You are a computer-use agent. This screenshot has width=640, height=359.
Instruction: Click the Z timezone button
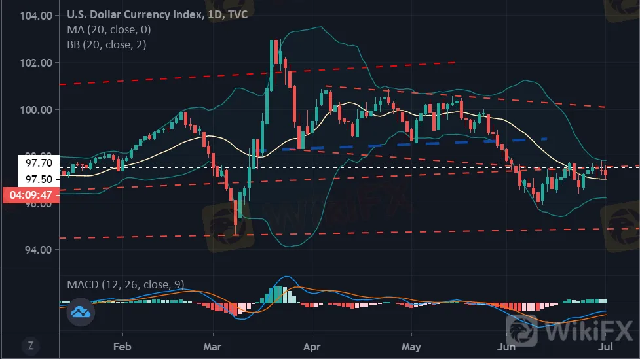(x=29, y=345)
